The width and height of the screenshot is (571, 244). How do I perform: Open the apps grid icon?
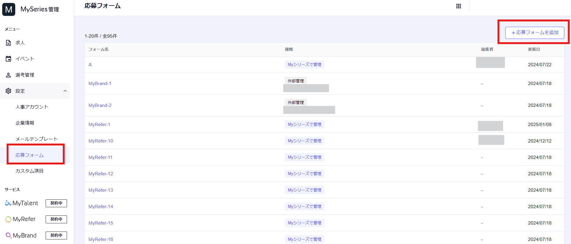458,6
